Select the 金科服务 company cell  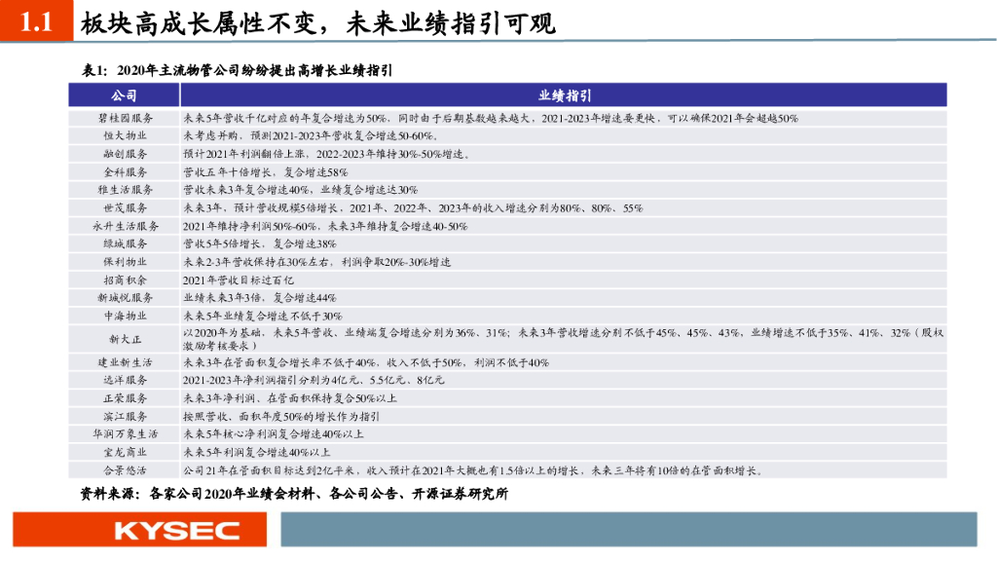[x=124, y=172]
